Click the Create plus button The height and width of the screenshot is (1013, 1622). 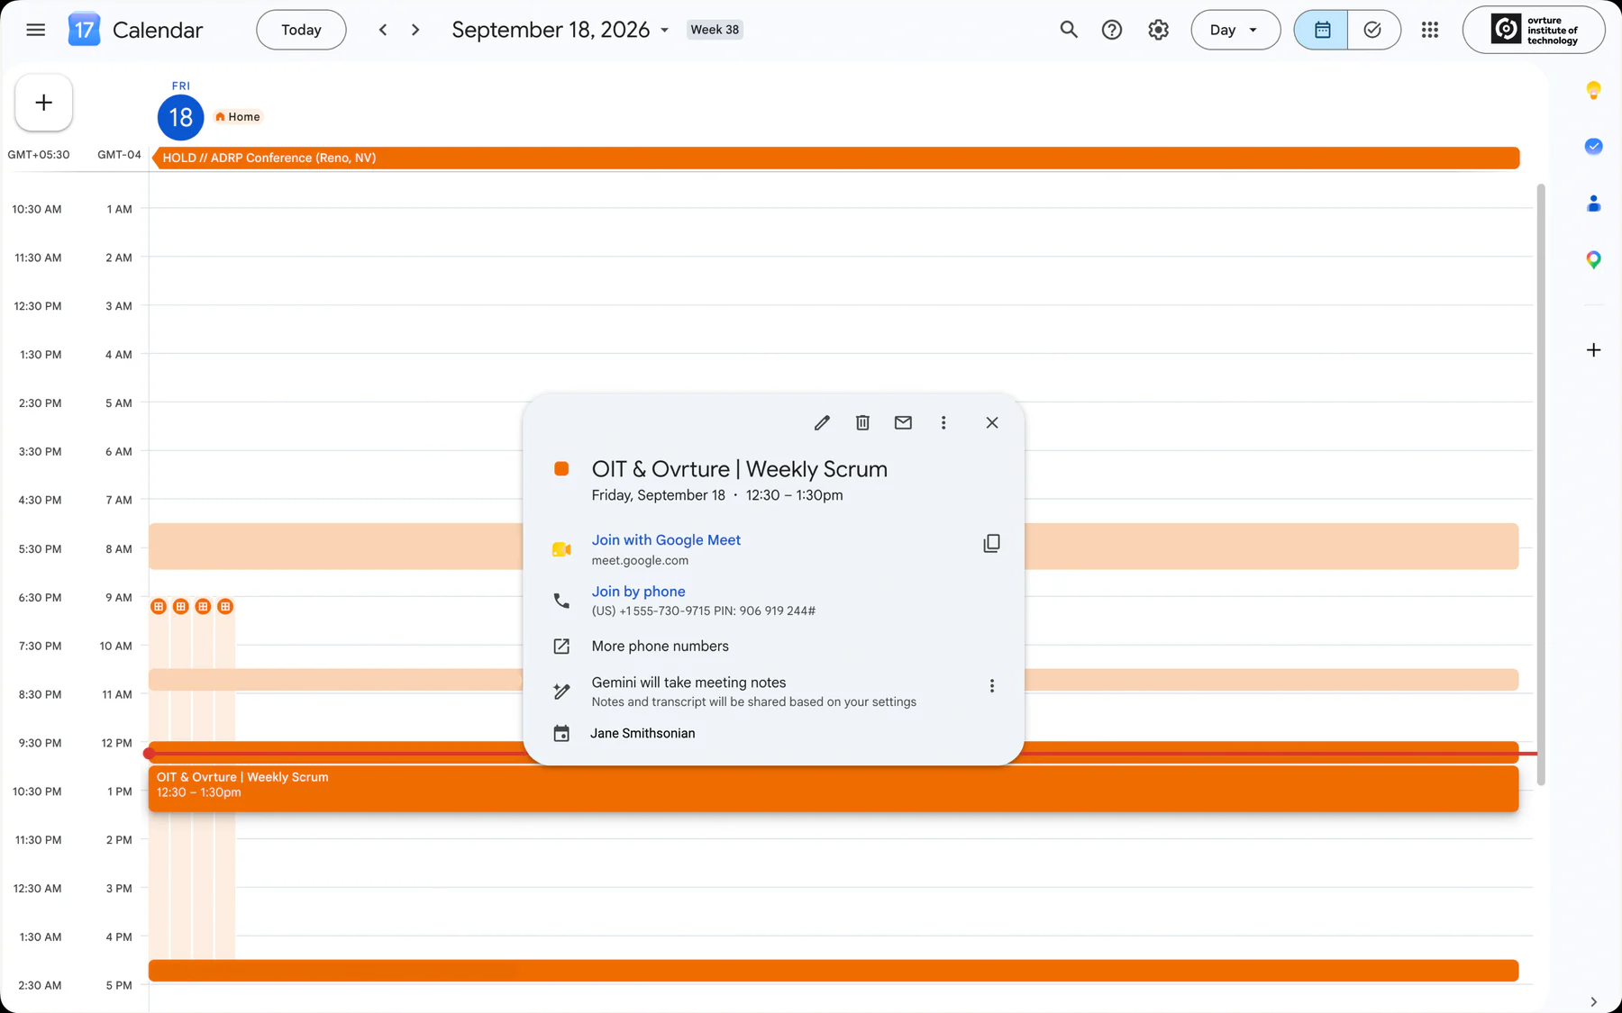click(43, 103)
